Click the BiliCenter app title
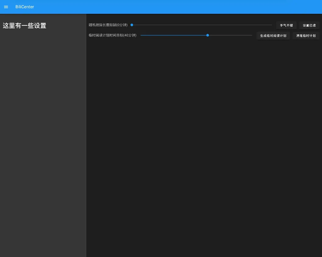The image size is (322, 257). [25, 7]
